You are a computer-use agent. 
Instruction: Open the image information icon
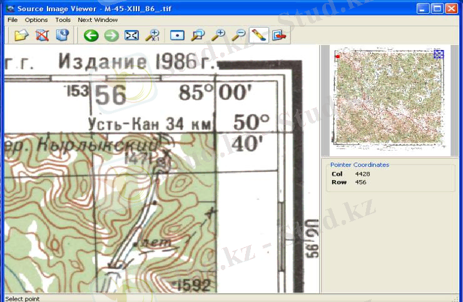click(62, 35)
